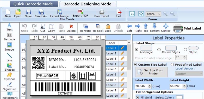Click the label shape edge pixels spinner
The image size is (204, 99).
(184, 58)
